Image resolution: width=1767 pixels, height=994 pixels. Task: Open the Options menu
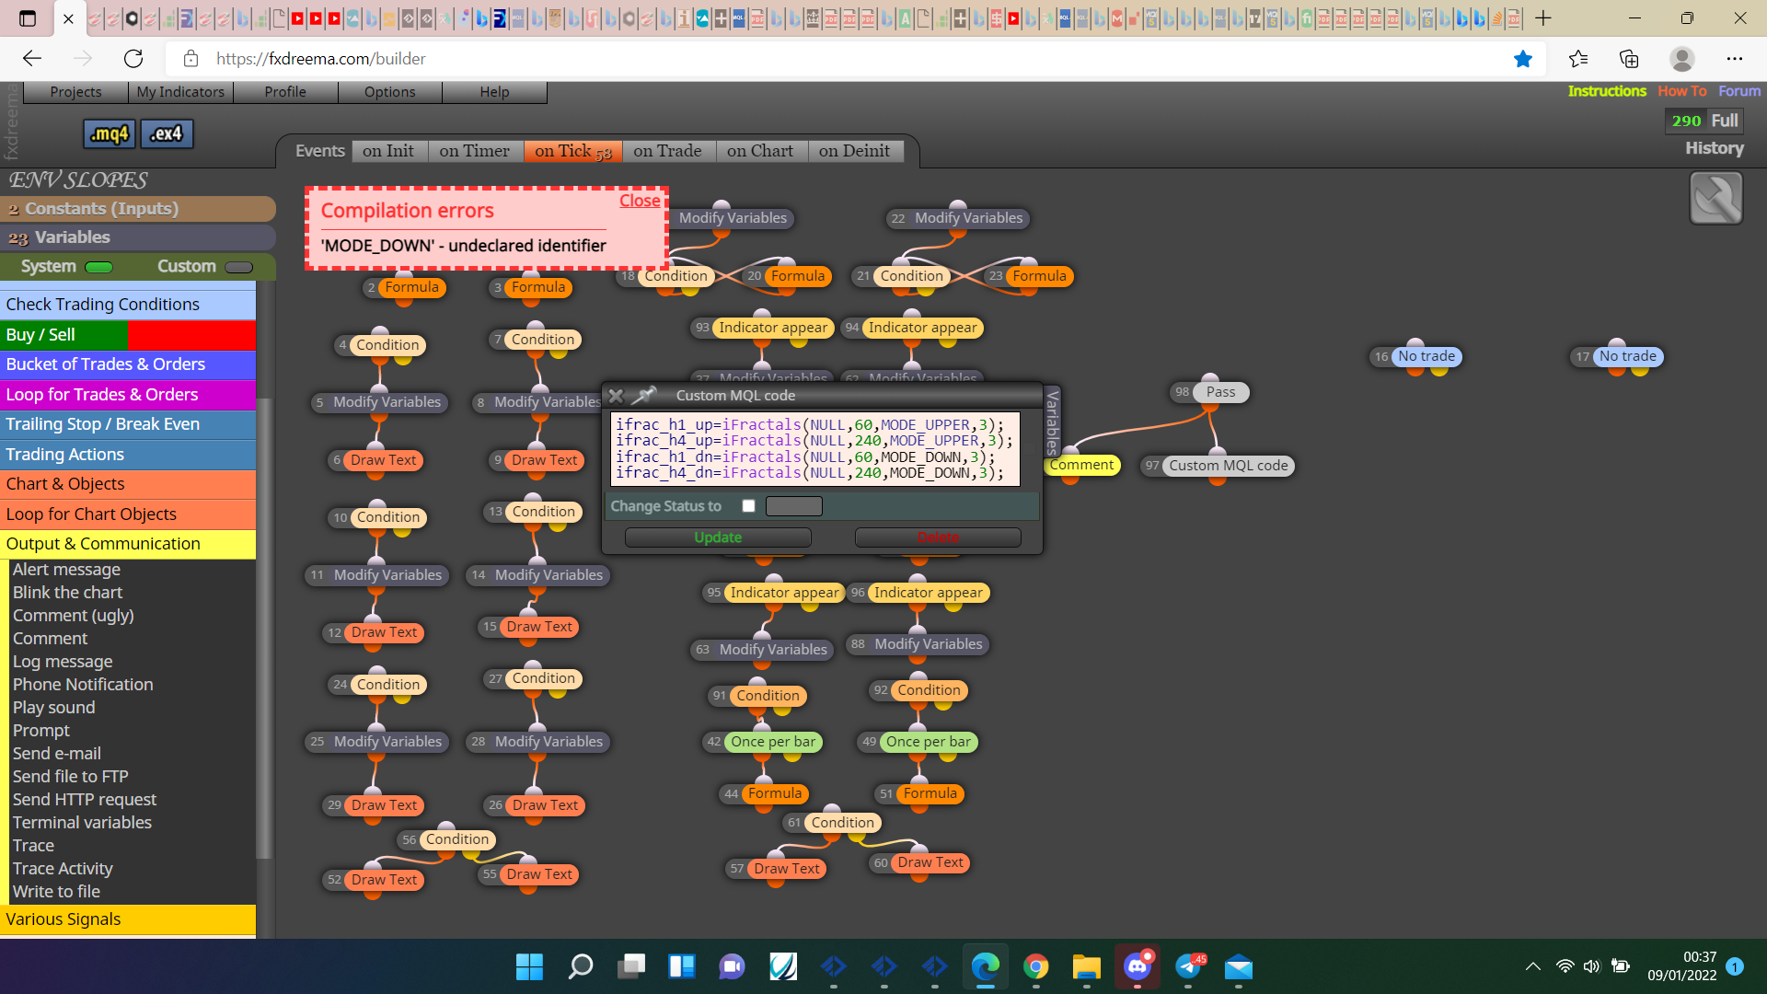[390, 92]
